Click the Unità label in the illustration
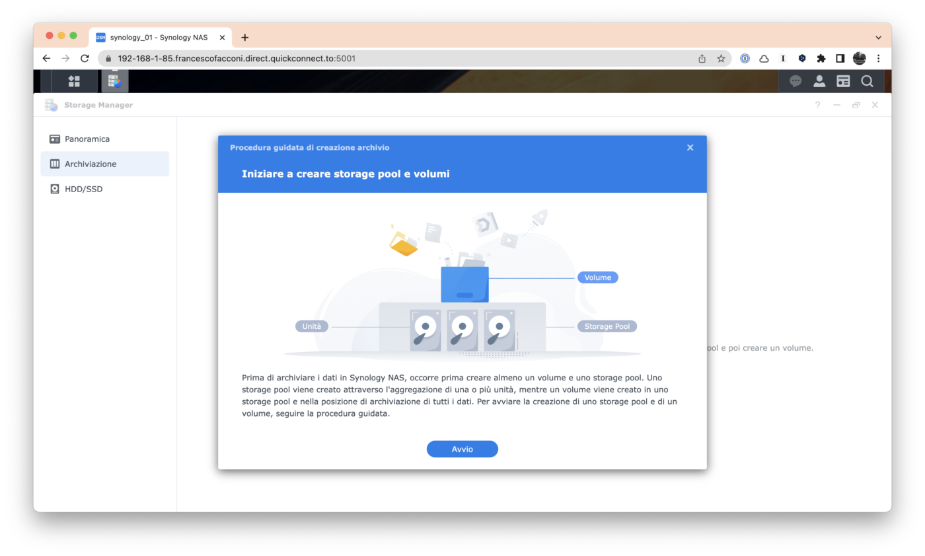925x556 pixels. click(x=312, y=326)
